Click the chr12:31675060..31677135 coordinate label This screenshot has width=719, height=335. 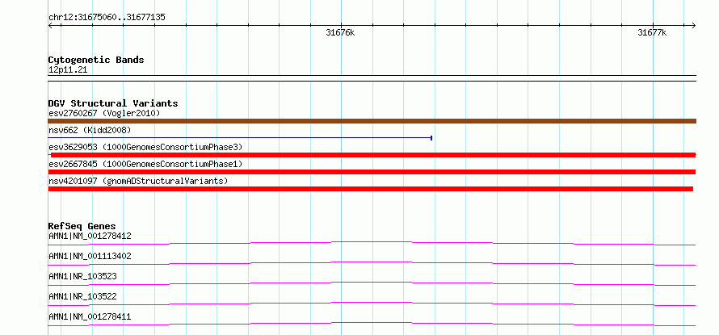pos(107,18)
